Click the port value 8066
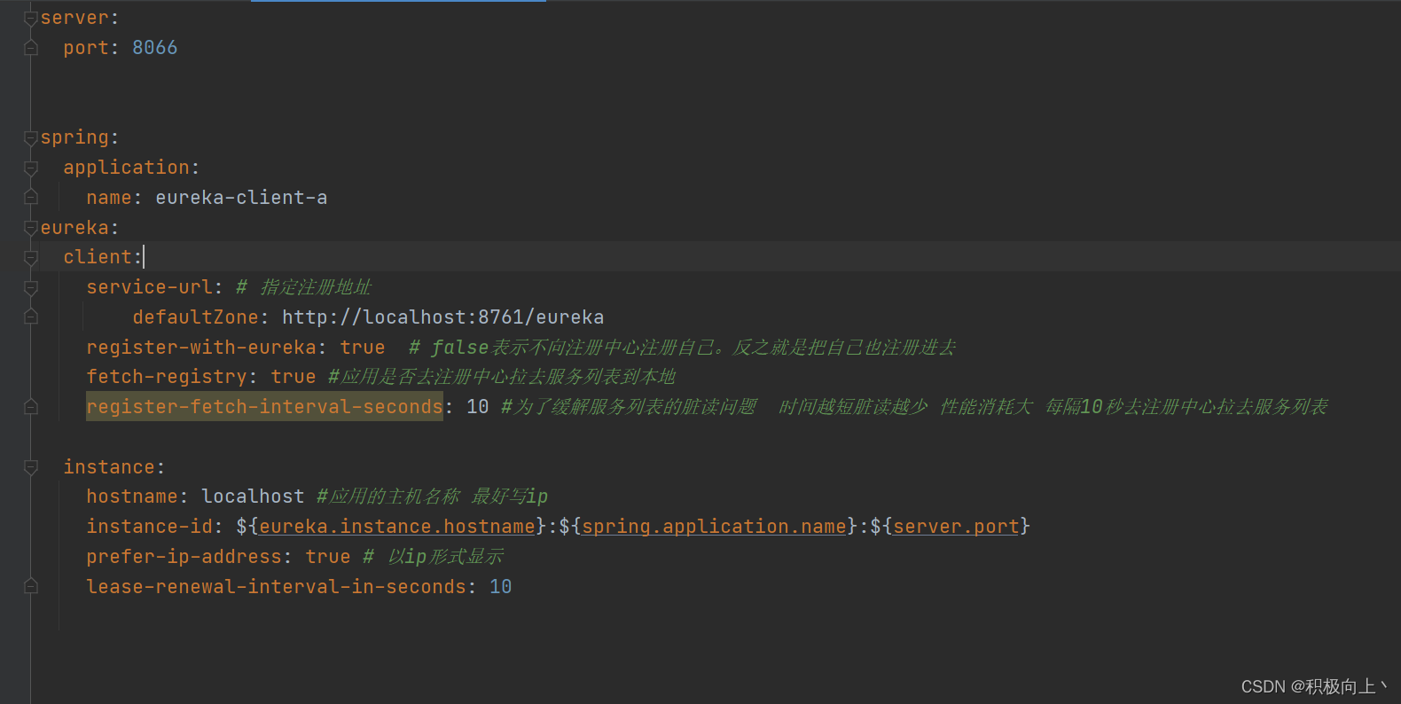This screenshot has width=1401, height=704. 155,48
